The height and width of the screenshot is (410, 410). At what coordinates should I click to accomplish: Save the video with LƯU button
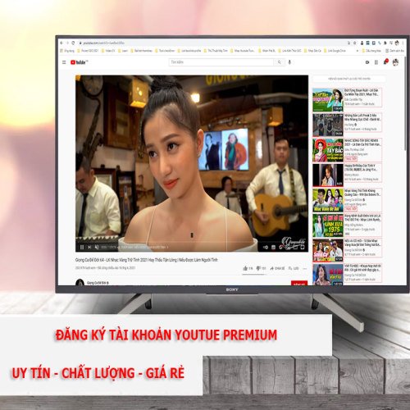tap(294, 268)
